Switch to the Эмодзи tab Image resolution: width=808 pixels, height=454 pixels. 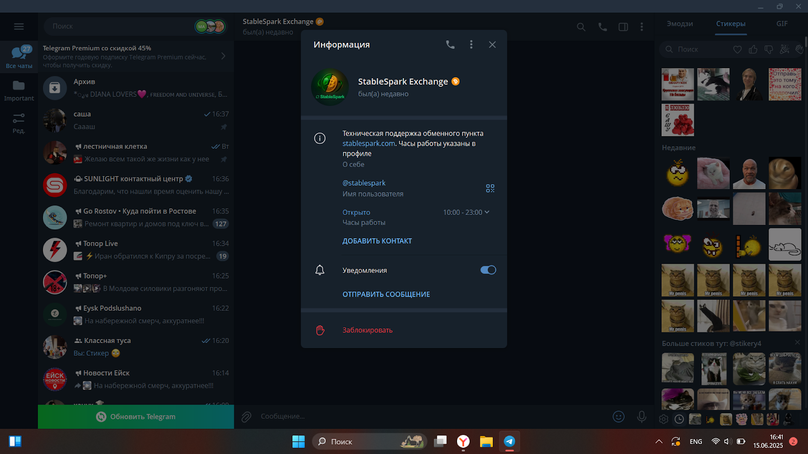pos(680,24)
